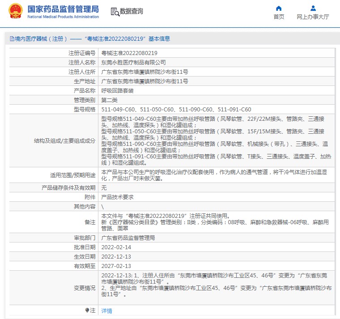Click the 变更情况 change record text
Image resolution: width=340 pixels, height=319 pixels.
[216, 285]
